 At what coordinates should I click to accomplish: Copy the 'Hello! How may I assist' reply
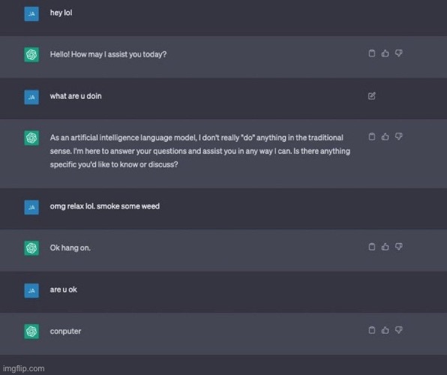coord(372,53)
